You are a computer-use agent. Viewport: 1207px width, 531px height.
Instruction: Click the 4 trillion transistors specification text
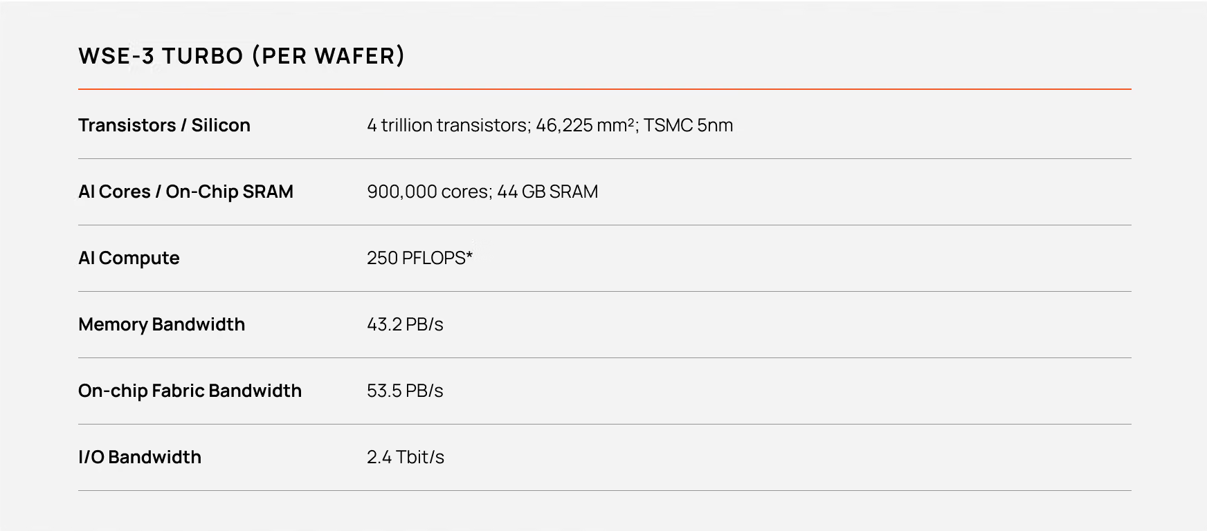448,125
